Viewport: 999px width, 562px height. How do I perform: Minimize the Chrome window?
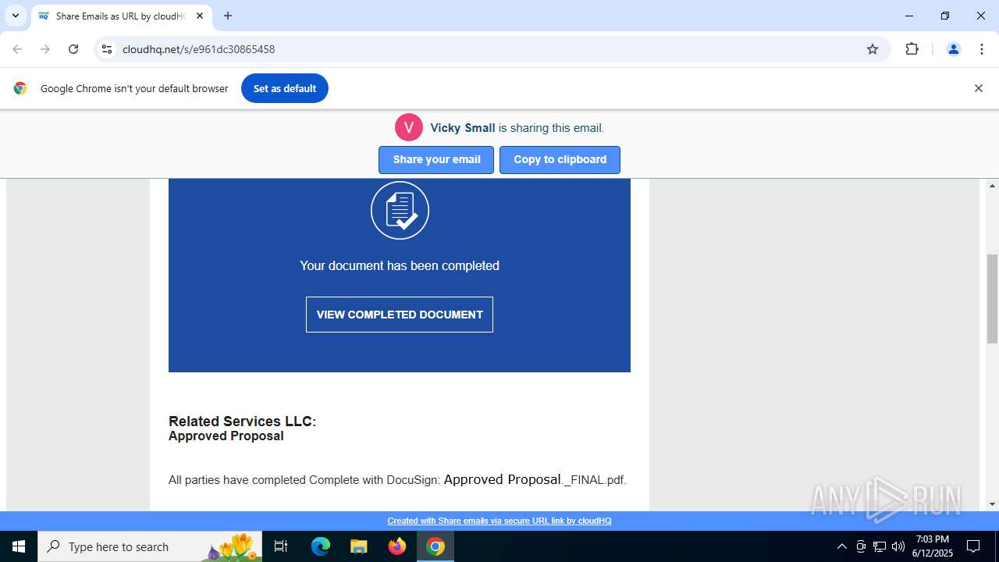click(909, 16)
